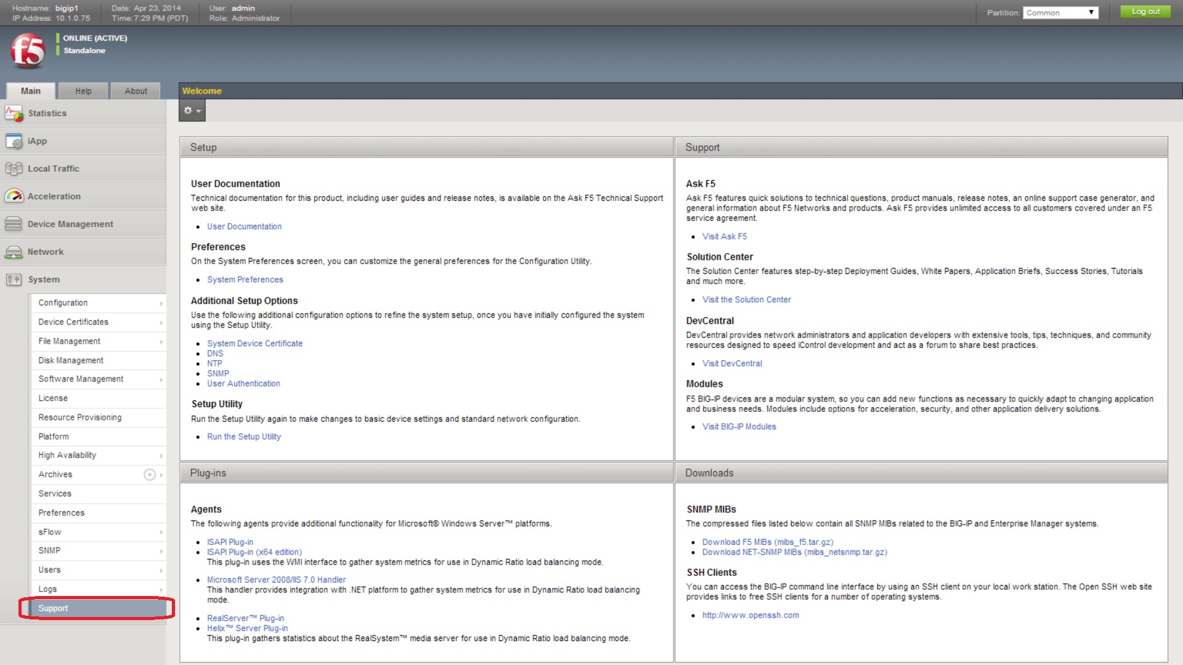
Task: Open the Partition Common dropdown
Action: pyautogui.click(x=1060, y=13)
